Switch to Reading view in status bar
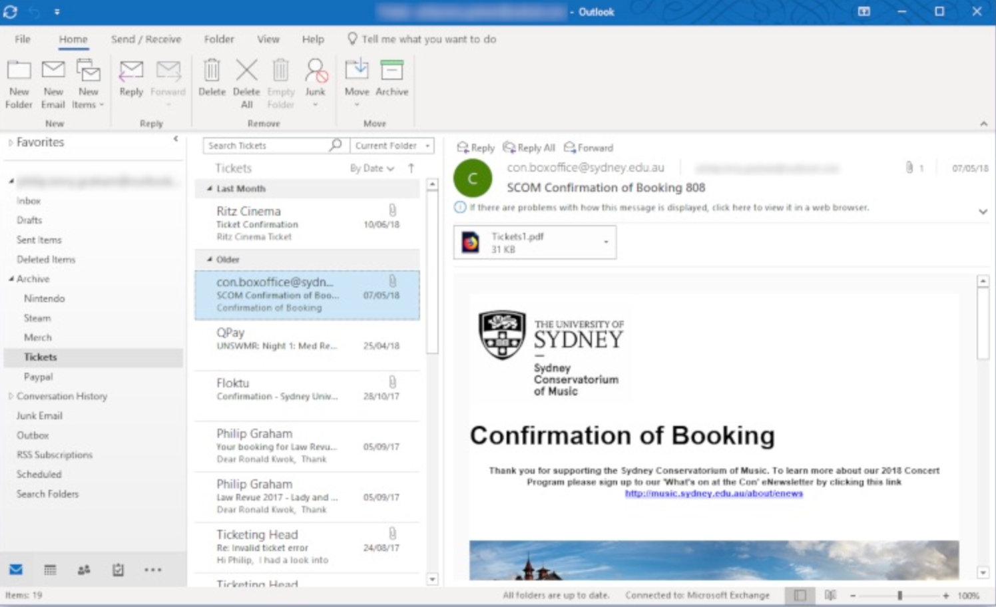This screenshot has width=996, height=607. pos(830,595)
